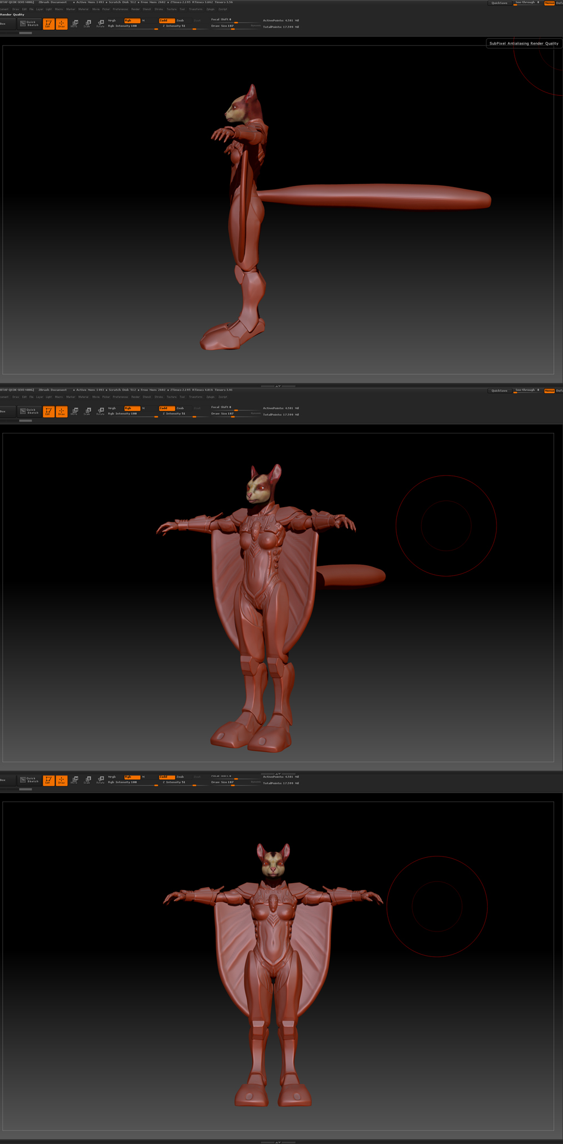Open the Material menu in the side-view screenshot
The height and width of the screenshot is (1144, 563).
coord(83,9)
